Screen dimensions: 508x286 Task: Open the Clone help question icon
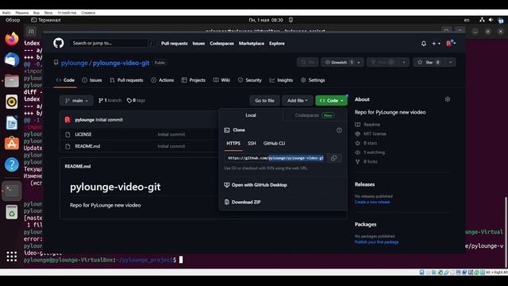(x=339, y=130)
